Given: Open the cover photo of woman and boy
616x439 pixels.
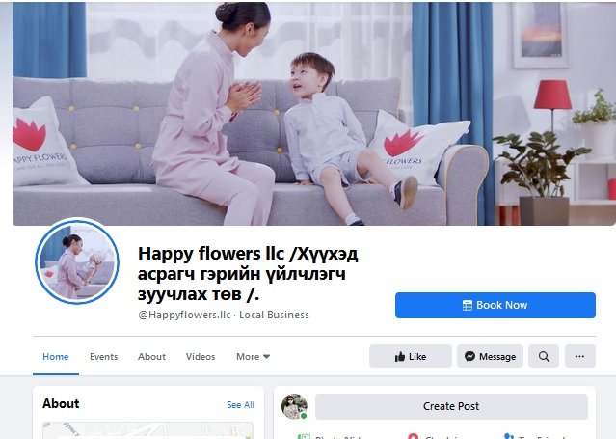Looking at the screenshot, I should [314, 113].
